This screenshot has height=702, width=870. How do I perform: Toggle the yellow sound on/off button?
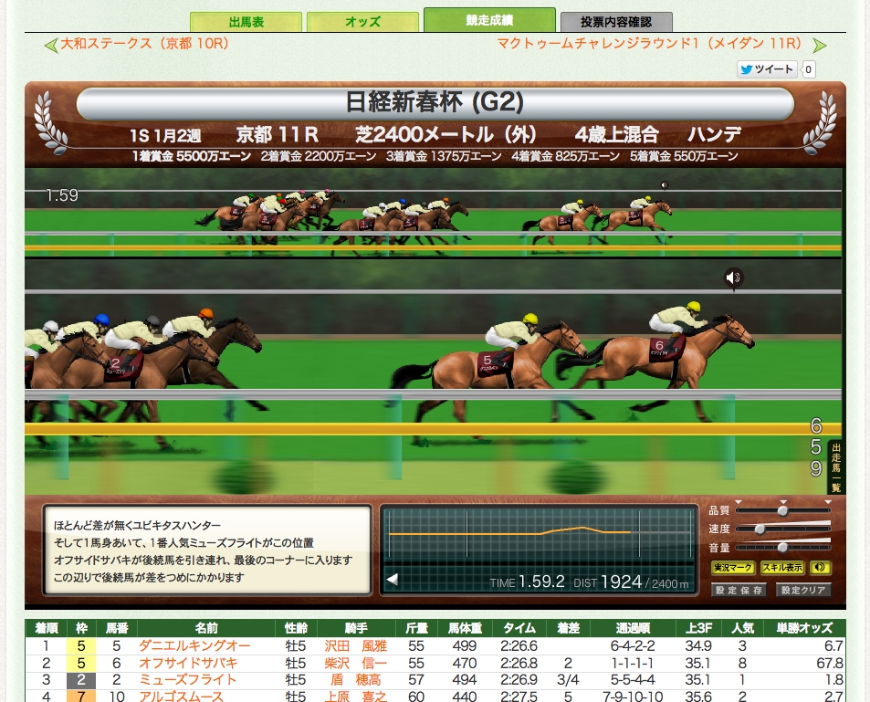tap(820, 568)
